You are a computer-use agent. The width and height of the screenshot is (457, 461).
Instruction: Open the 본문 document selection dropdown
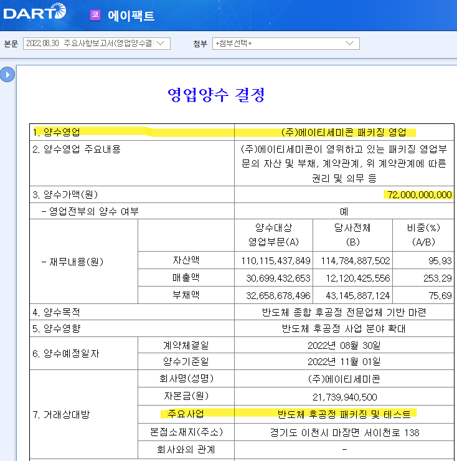coord(97,44)
